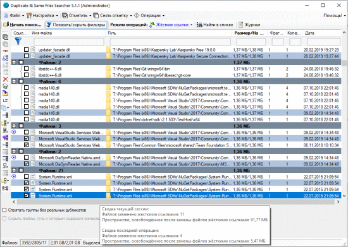348x247 pixels.
Task: Untick the Services.Web file in Common Files path
Action: pyautogui.click(x=27, y=145)
